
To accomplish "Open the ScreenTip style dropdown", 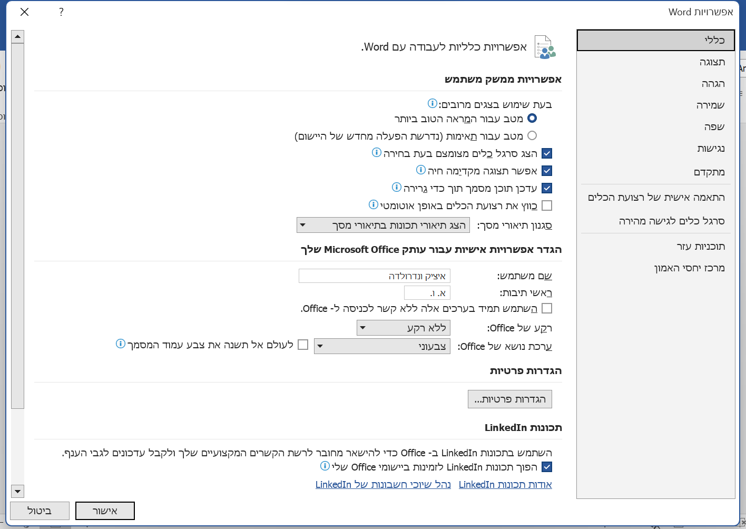I will pyautogui.click(x=383, y=225).
